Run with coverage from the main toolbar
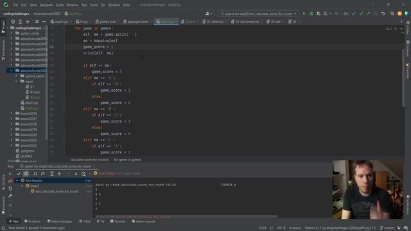This screenshot has width=411, height=231. pos(319,13)
